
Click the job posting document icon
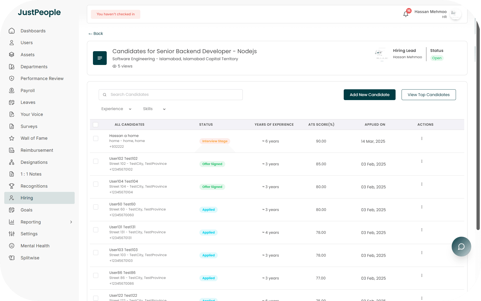click(x=100, y=58)
